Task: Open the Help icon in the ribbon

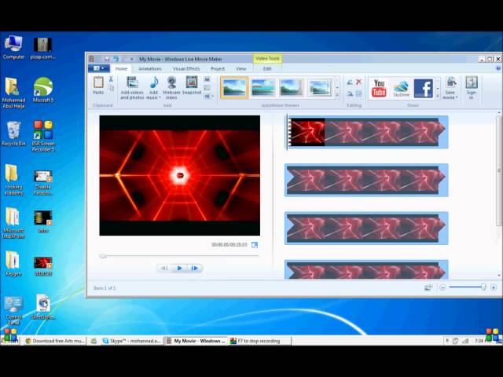Action: point(498,68)
